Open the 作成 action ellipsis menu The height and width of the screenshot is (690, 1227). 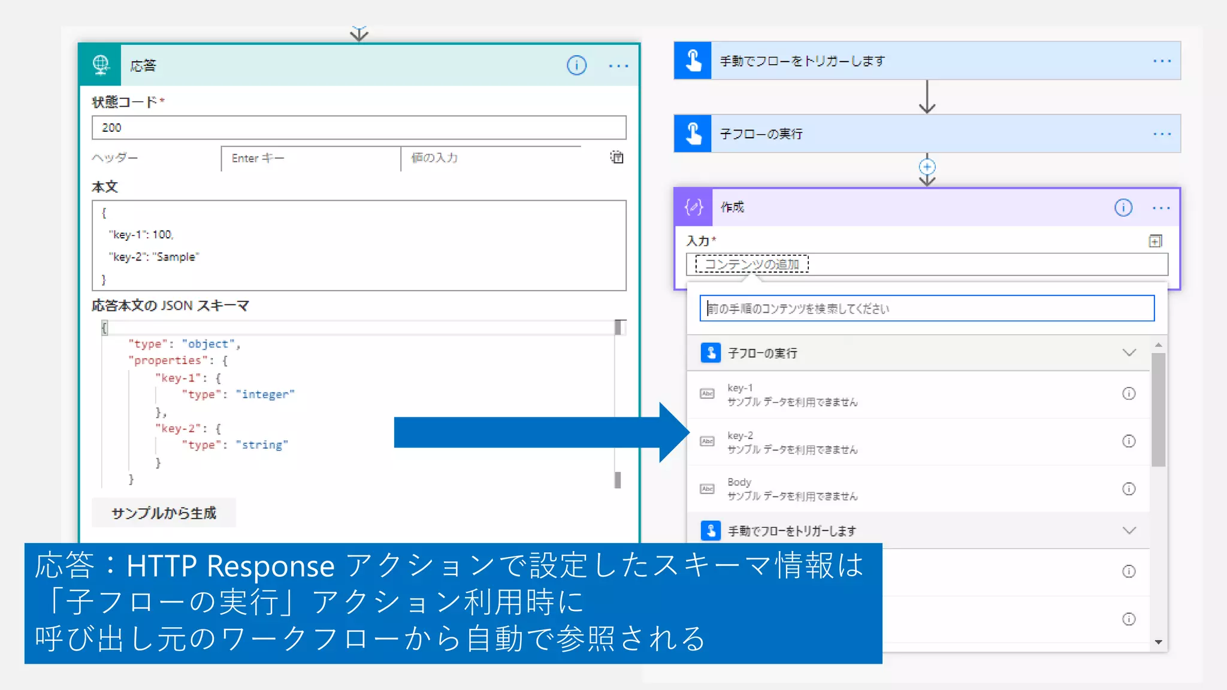(x=1161, y=208)
